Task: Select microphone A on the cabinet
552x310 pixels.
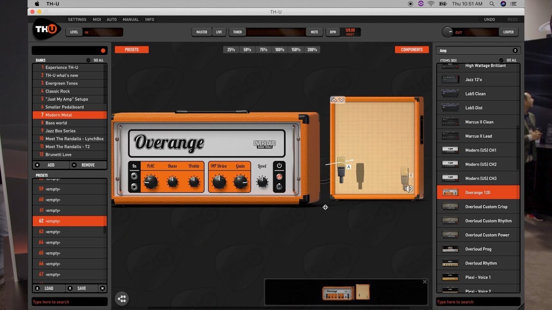Action: (x=342, y=169)
